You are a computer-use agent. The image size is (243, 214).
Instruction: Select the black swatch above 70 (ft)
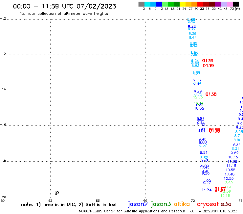coord(235,4)
